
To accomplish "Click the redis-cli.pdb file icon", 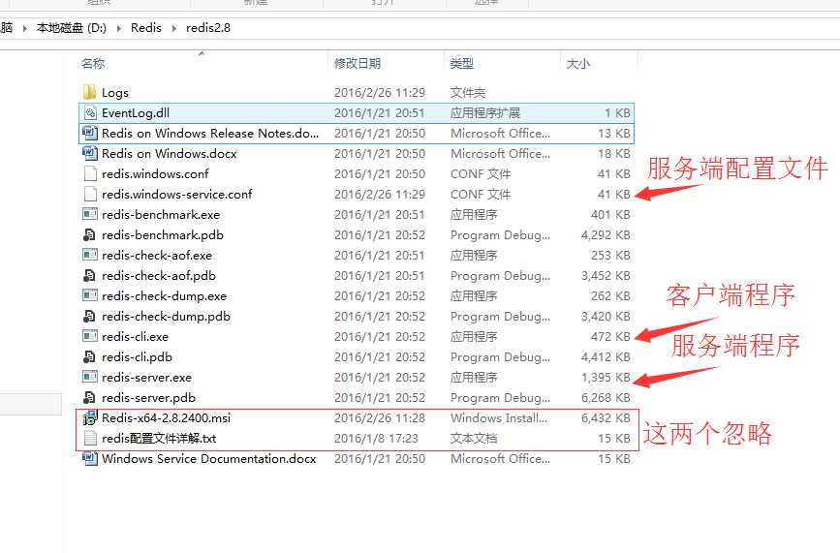I will click(90, 356).
